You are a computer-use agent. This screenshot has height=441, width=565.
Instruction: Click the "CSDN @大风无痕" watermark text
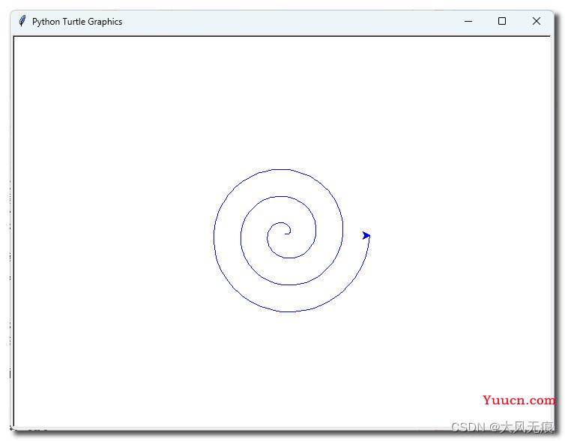502,427
